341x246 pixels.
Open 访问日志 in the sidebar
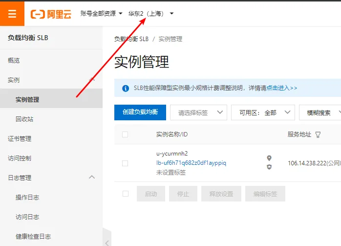pos(27,217)
